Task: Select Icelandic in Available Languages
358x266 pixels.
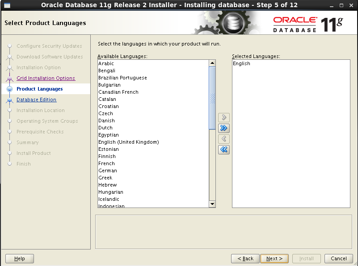Action: tap(153, 199)
